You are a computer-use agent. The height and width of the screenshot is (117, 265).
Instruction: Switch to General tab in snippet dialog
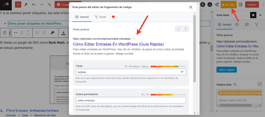(82, 17)
